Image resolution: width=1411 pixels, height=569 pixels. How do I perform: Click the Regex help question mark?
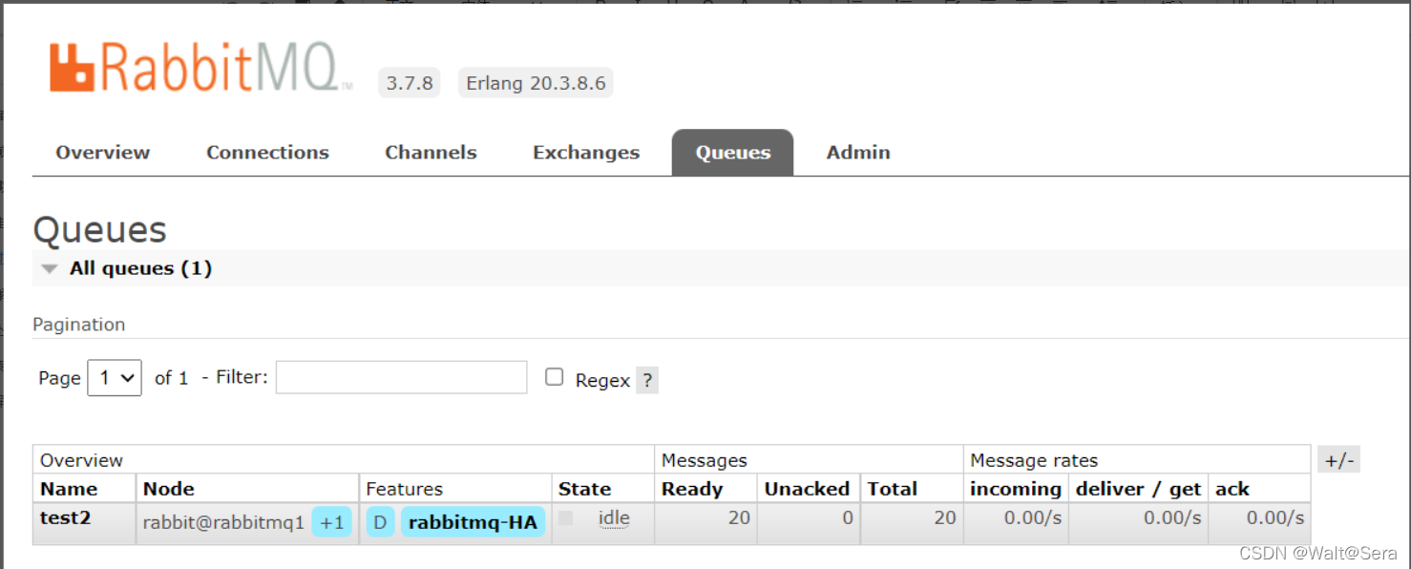pyautogui.click(x=647, y=380)
